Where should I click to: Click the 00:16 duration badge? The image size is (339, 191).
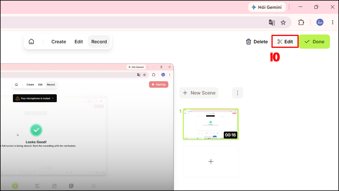coord(231,135)
